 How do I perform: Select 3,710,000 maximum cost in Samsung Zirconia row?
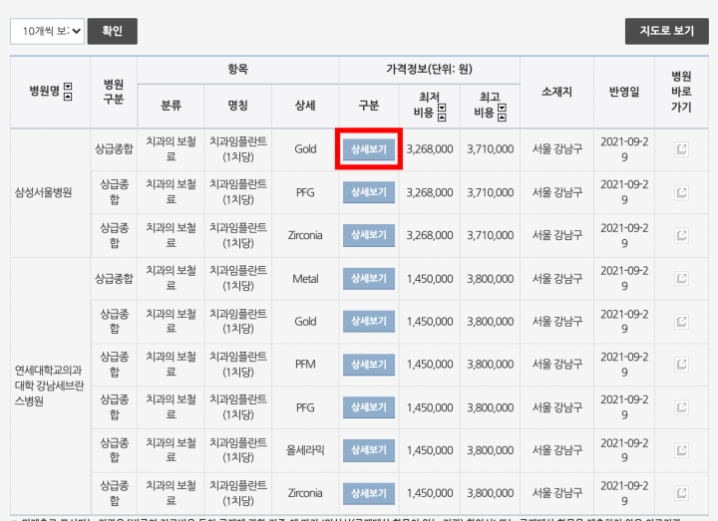(x=490, y=235)
